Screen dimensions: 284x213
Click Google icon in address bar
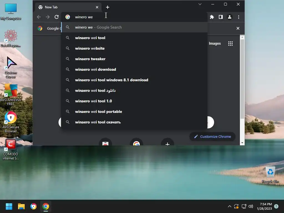[68, 17]
